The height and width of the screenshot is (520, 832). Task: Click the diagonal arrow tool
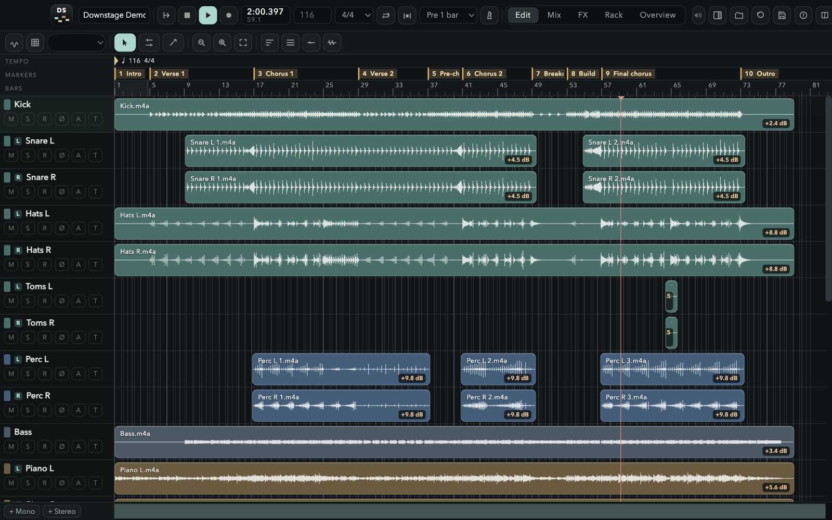173,43
